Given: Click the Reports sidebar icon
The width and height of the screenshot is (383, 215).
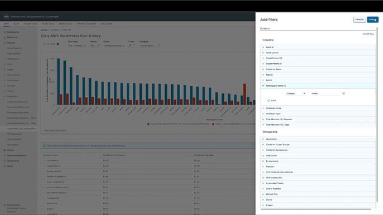Looking at the screenshot, I should pos(5,42).
